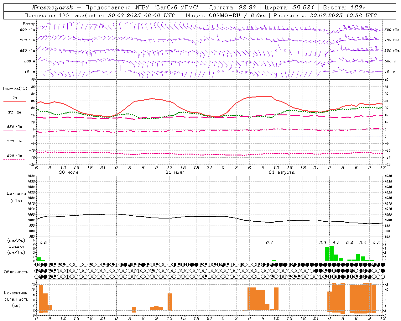
Task: Click the '2.6' precipitation total value
Action: (x=363, y=243)
